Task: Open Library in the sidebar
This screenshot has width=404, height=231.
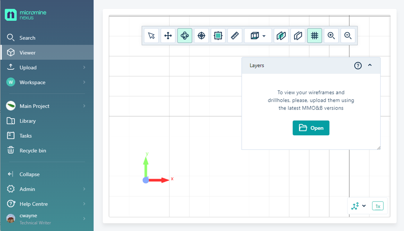Action: [x=47, y=121]
